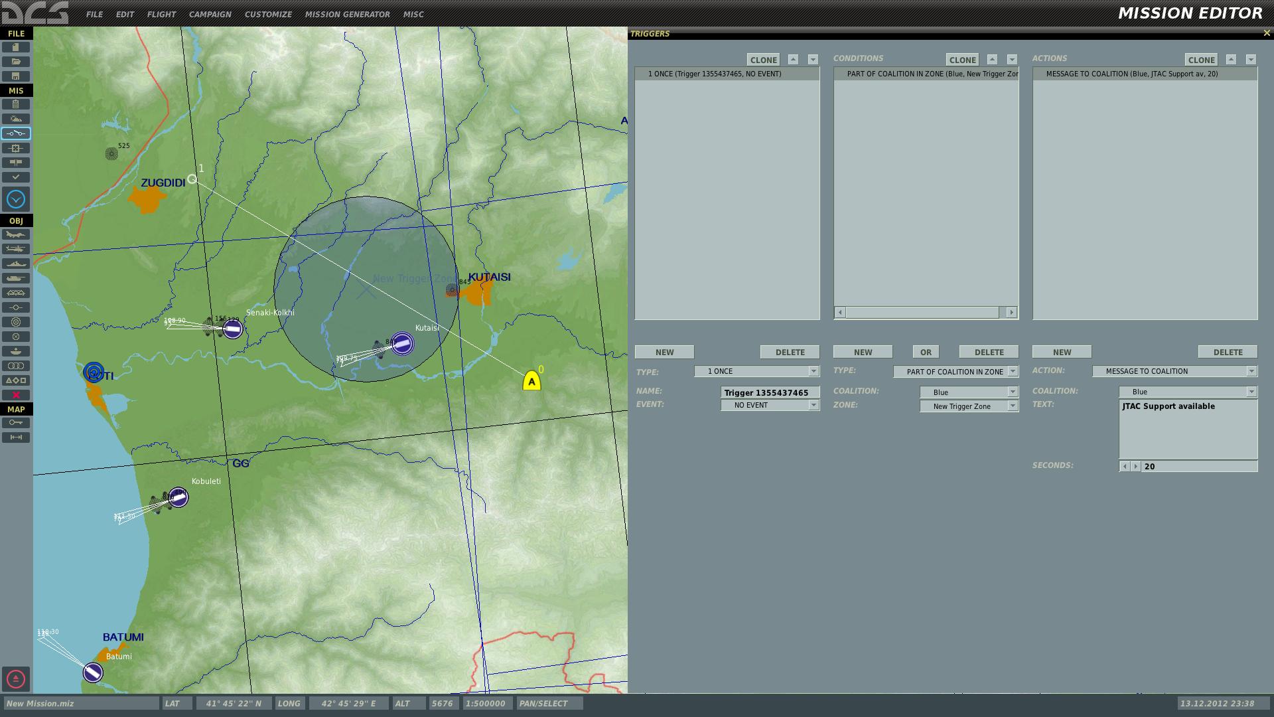Click the OR button under conditions
1274x717 pixels.
[926, 352]
